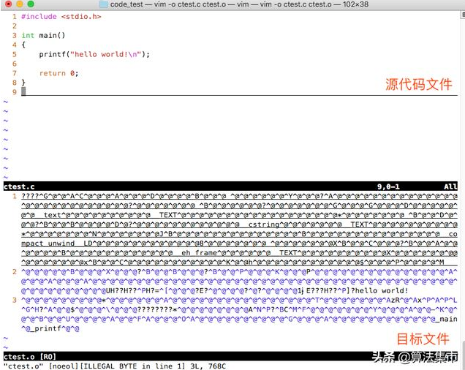The width and height of the screenshot is (465, 370).
Task: Click the yellow minimize window button
Action: coord(20,4)
